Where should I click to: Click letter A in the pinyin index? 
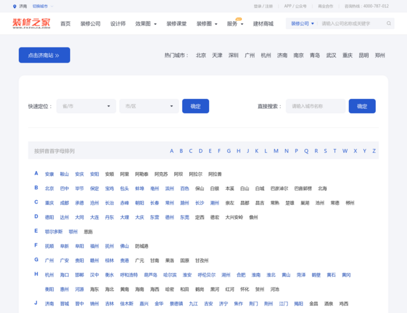pos(172,151)
